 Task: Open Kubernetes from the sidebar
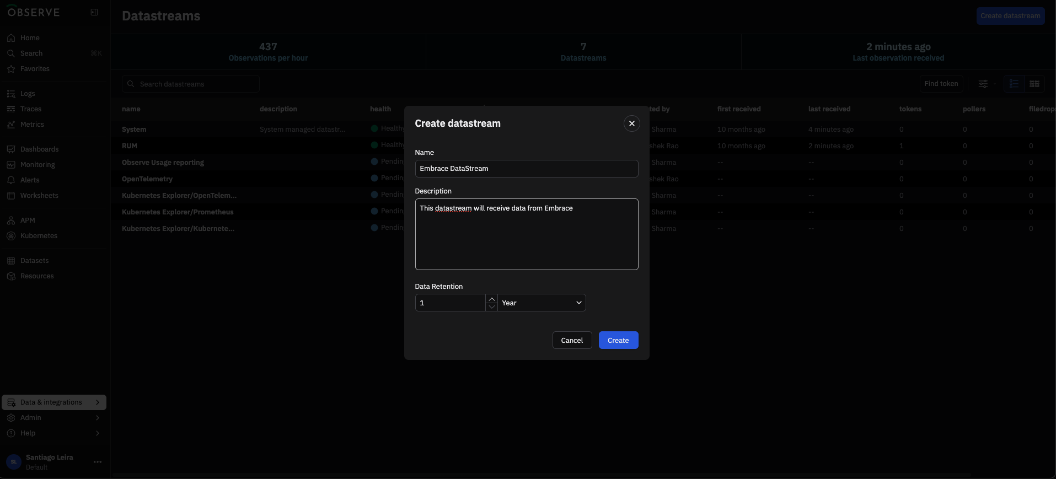click(39, 236)
